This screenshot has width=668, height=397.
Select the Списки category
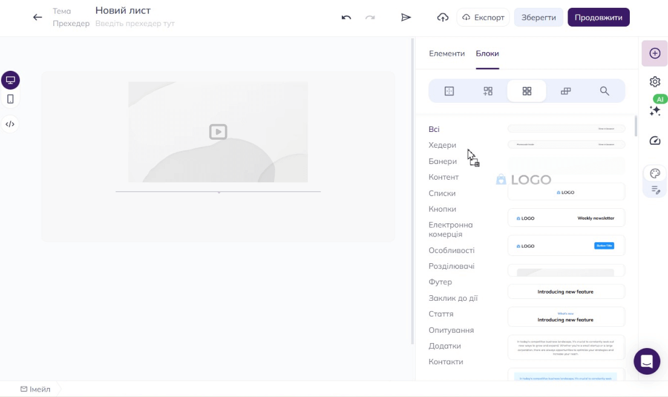pos(442,194)
